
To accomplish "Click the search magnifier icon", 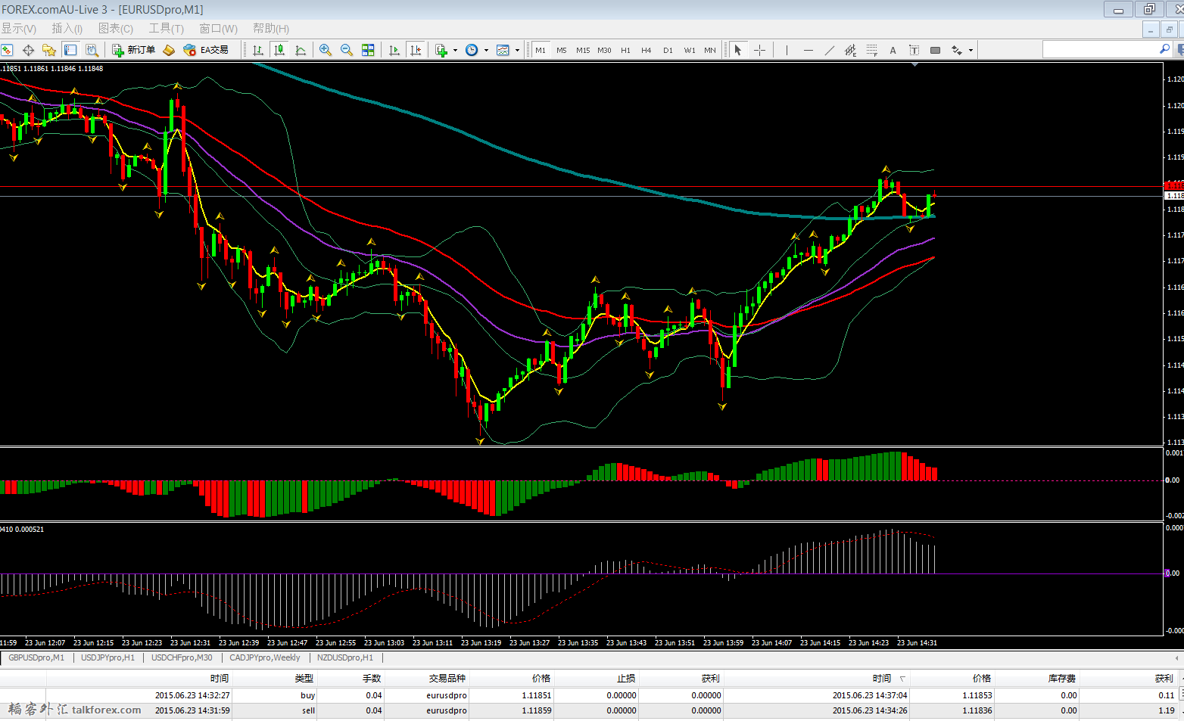I will 1164,49.
